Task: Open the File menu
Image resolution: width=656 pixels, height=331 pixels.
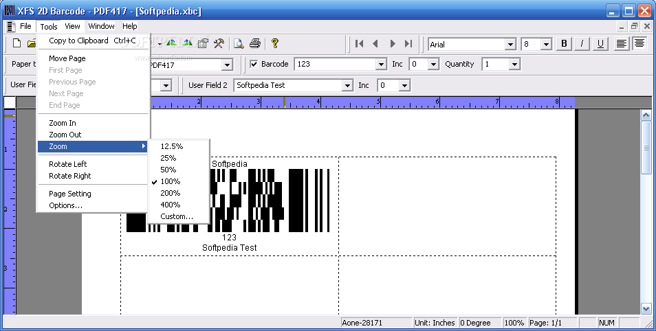Action: (x=25, y=26)
